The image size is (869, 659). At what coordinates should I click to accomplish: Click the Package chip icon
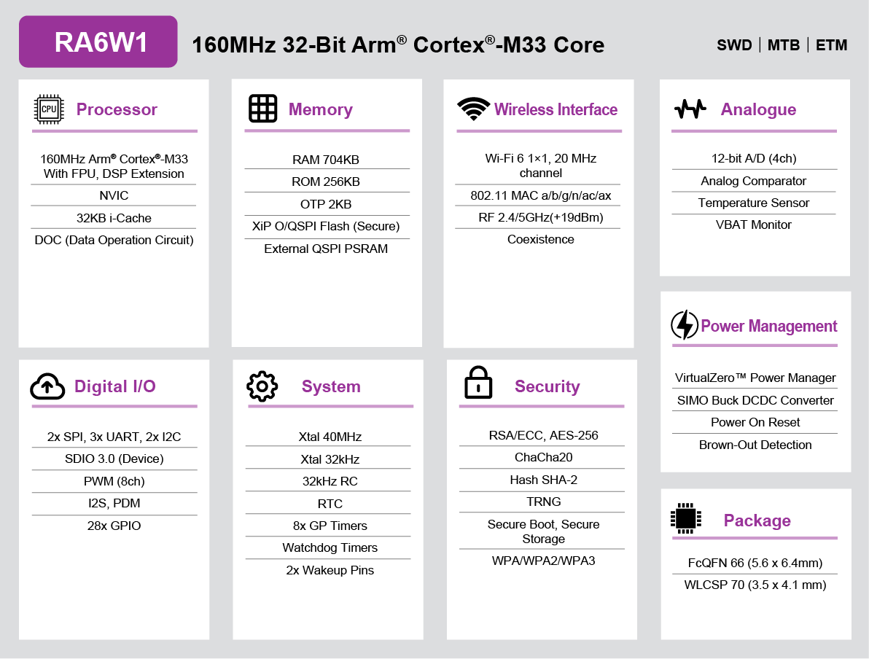point(685,519)
